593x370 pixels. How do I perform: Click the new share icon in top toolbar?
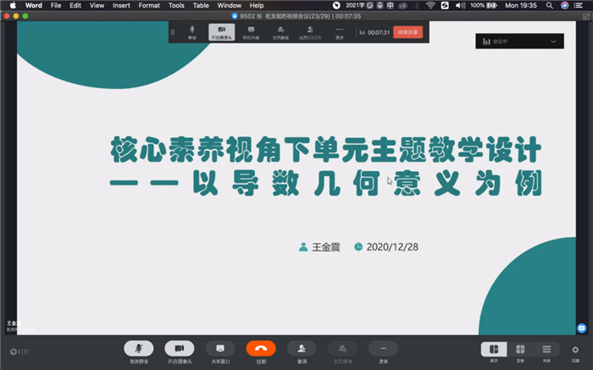[x=251, y=32]
